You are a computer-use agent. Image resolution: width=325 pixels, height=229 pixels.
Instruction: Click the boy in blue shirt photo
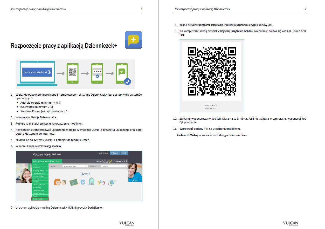pos(135,172)
